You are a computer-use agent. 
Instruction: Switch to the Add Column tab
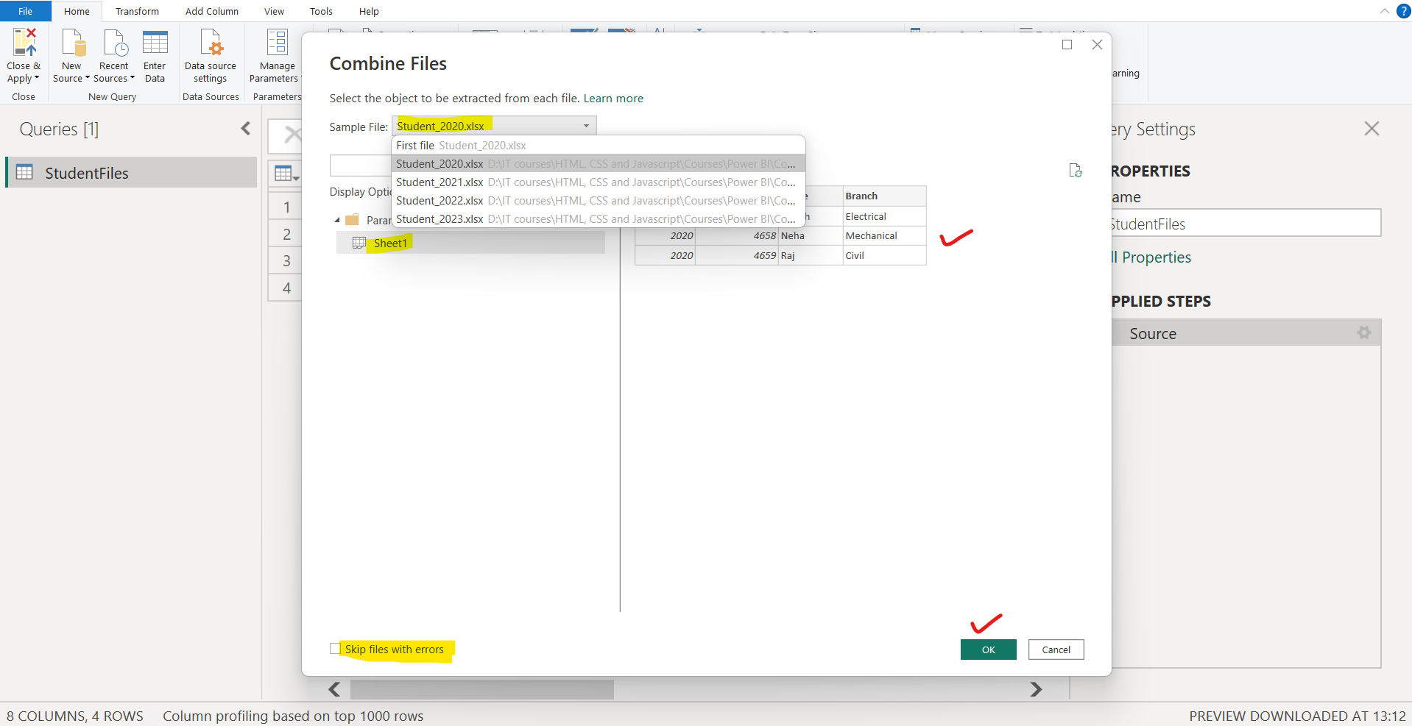(x=211, y=11)
